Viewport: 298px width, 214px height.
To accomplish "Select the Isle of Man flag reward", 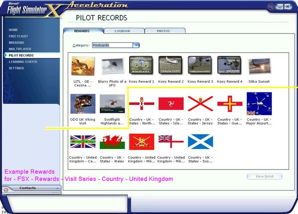I will pos(171,104).
